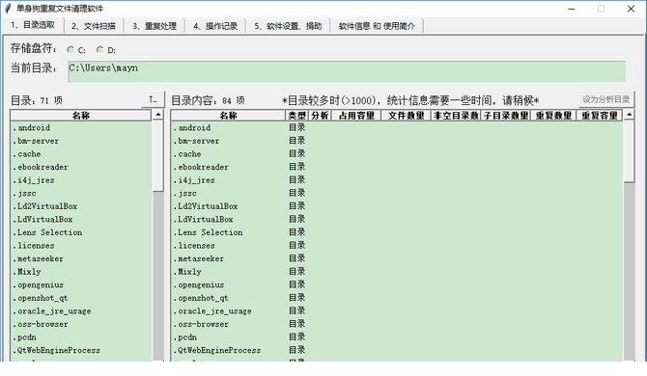Viewport: 647px width, 376px height.
Task: Click the 文件数量 column header
Action: click(406, 116)
